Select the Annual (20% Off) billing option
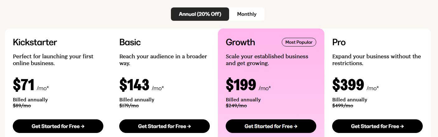Screen dimensions: 438x137 (200, 14)
